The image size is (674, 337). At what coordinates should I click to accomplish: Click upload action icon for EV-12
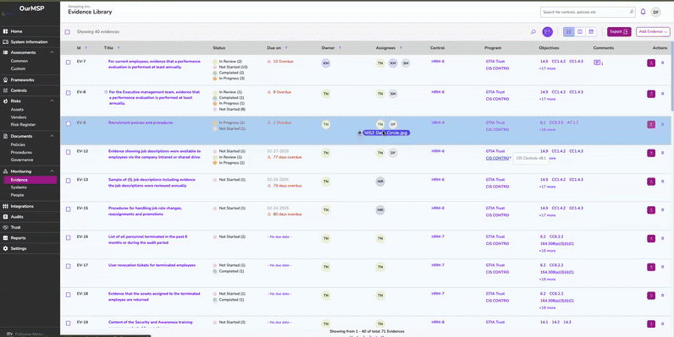pyautogui.click(x=651, y=153)
